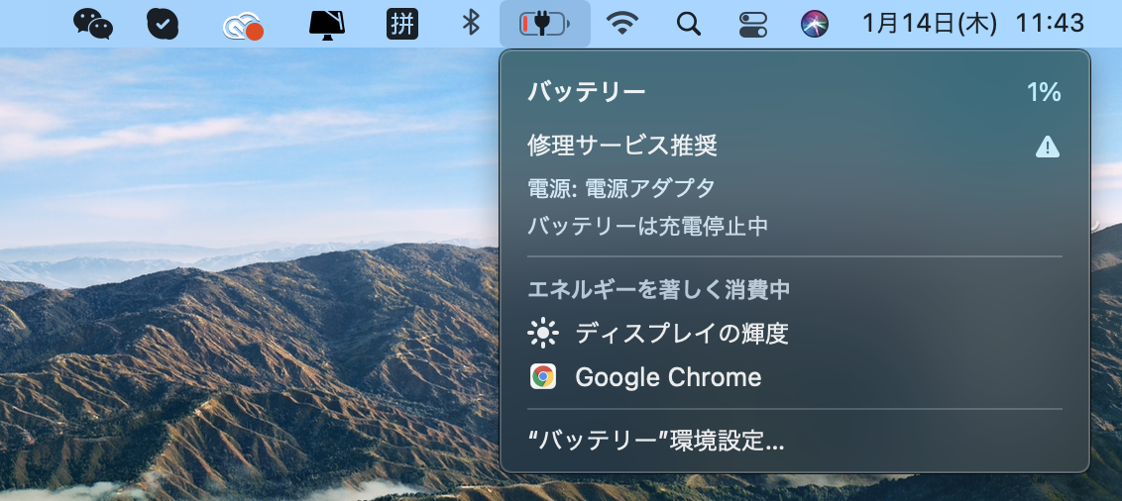Open Control Center from the menu bar
This screenshot has height=501, width=1122.
coord(753,24)
